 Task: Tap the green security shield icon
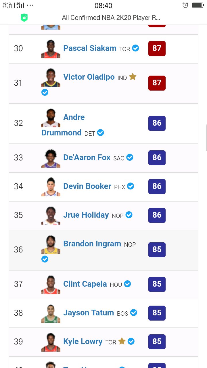[24, 18]
